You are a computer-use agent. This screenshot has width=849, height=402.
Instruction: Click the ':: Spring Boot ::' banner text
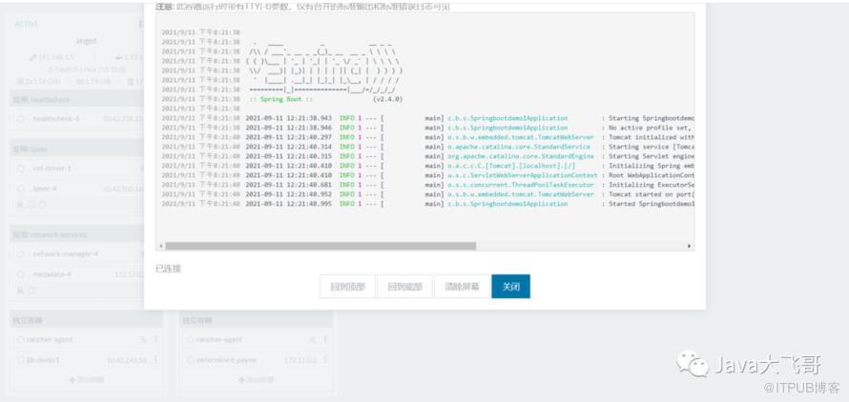tap(281, 99)
